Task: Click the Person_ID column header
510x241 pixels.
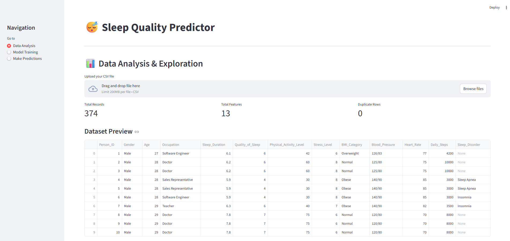Action: [x=107, y=145]
